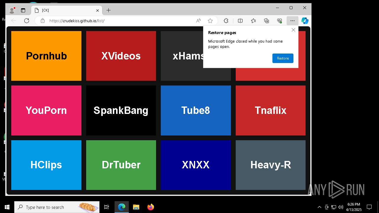379x213 pixels.
Task: Refresh the current page
Action: coord(27,21)
